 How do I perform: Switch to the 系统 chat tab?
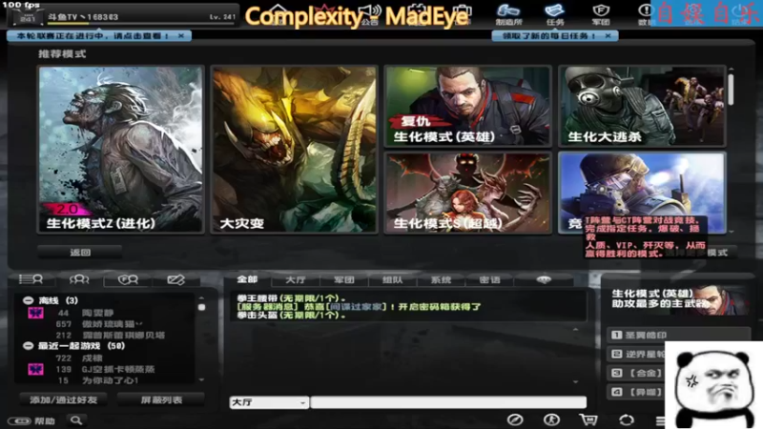(441, 279)
